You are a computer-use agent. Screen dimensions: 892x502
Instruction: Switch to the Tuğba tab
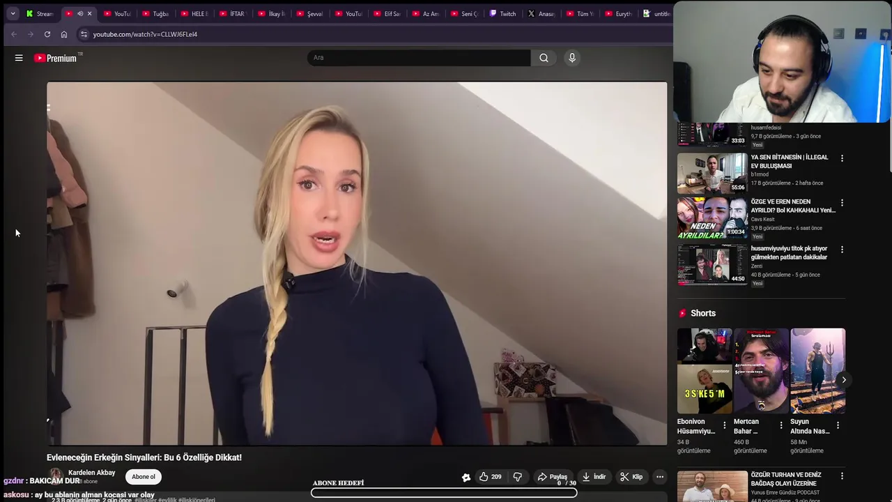[156, 13]
